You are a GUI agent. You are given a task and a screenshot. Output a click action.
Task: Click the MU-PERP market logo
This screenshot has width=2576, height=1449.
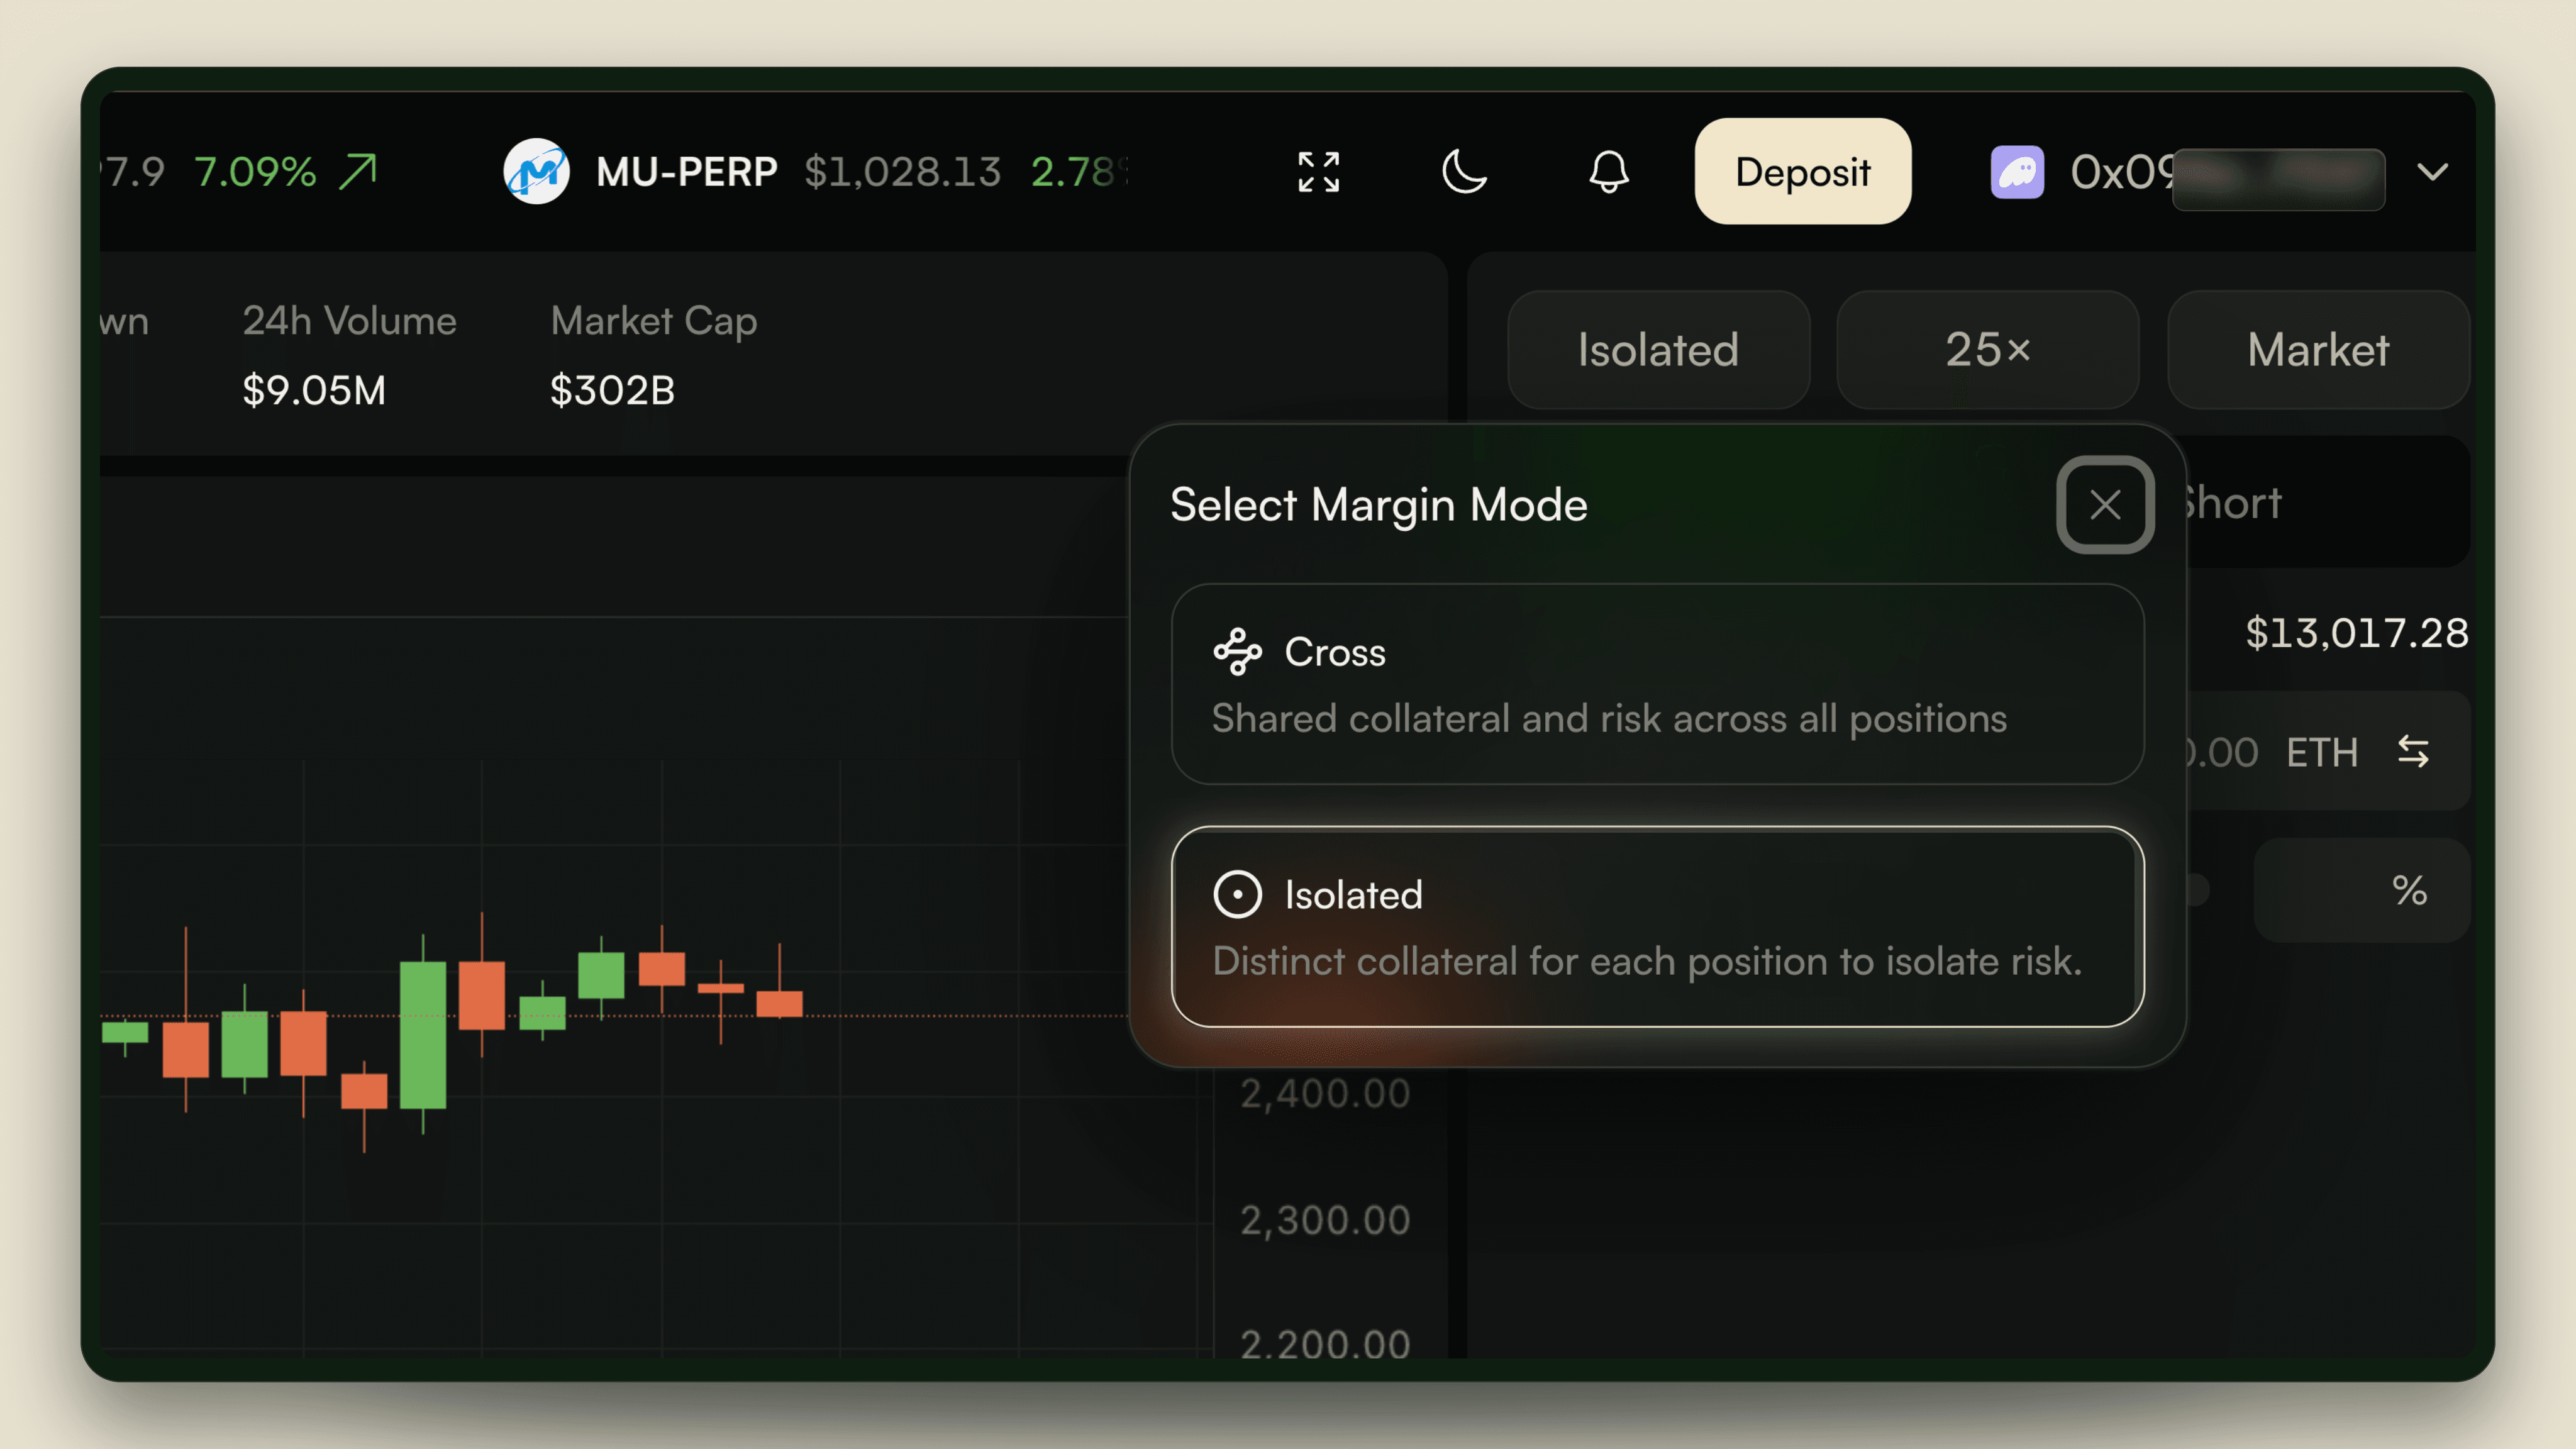point(537,171)
